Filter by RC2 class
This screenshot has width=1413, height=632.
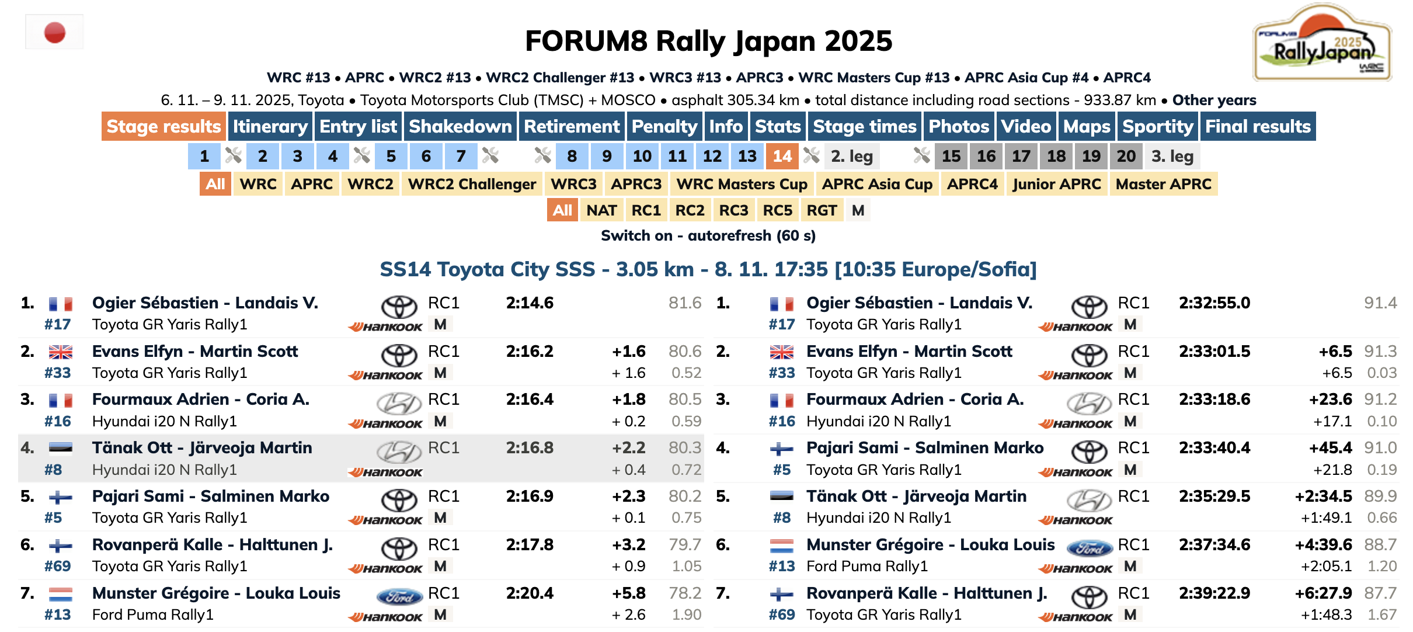coord(690,210)
